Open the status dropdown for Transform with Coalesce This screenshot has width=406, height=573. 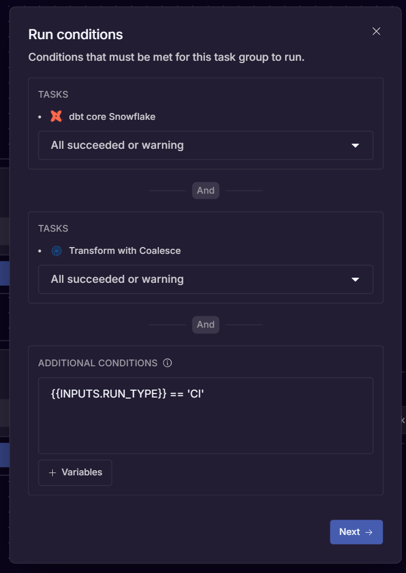coord(206,279)
